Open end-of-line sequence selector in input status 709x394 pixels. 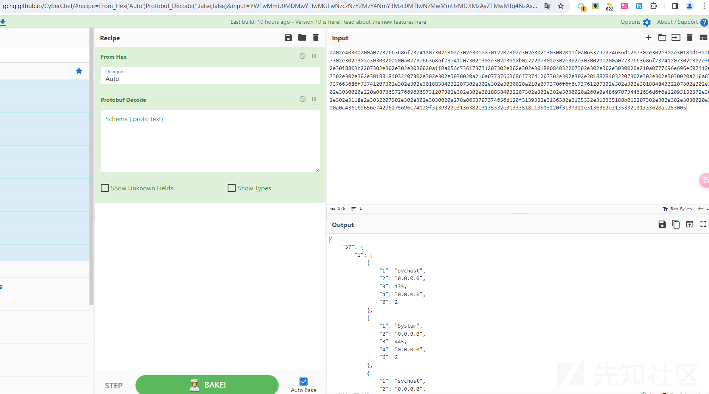pyautogui.click(x=704, y=208)
